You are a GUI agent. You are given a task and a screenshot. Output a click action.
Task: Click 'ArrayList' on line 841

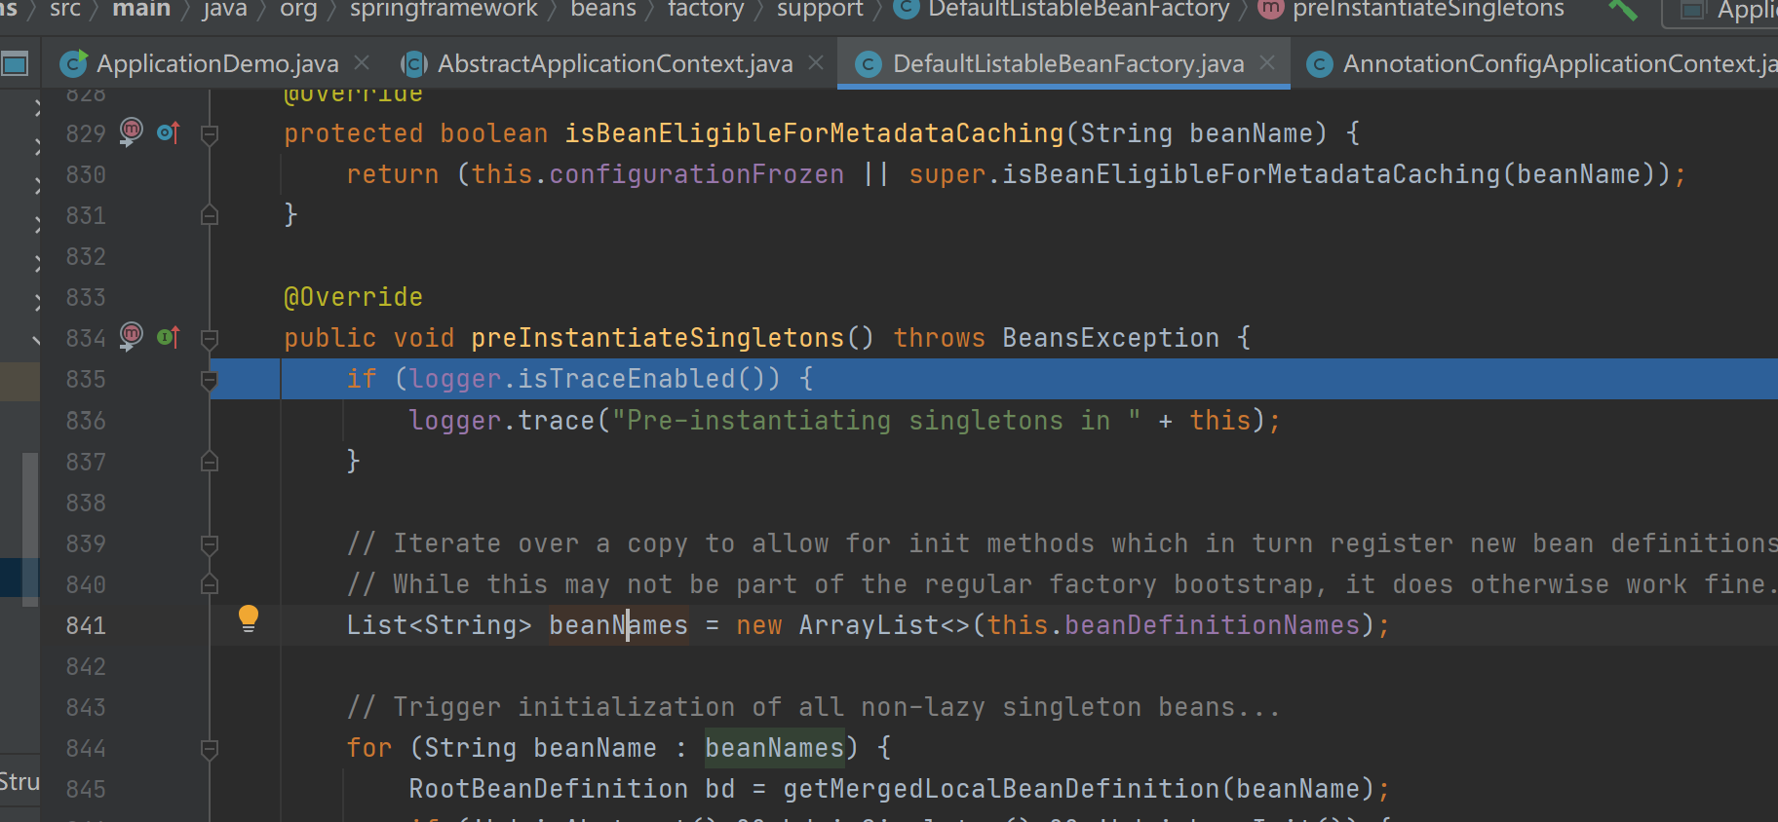pyautogui.click(x=869, y=625)
